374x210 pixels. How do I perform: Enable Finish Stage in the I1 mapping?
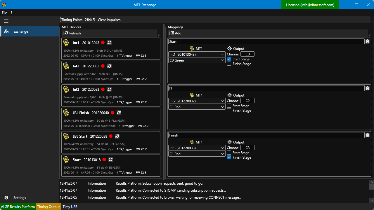(x=229, y=110)
